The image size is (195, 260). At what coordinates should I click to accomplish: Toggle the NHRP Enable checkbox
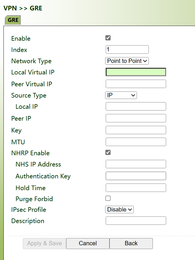(x=108, y=152)
